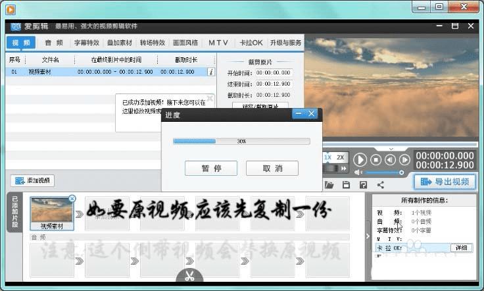Open the 升级与服务 tab
Image resolution: width=484 pixels, height=291 pixels.
pyautogui.click(x=285, y=43)
